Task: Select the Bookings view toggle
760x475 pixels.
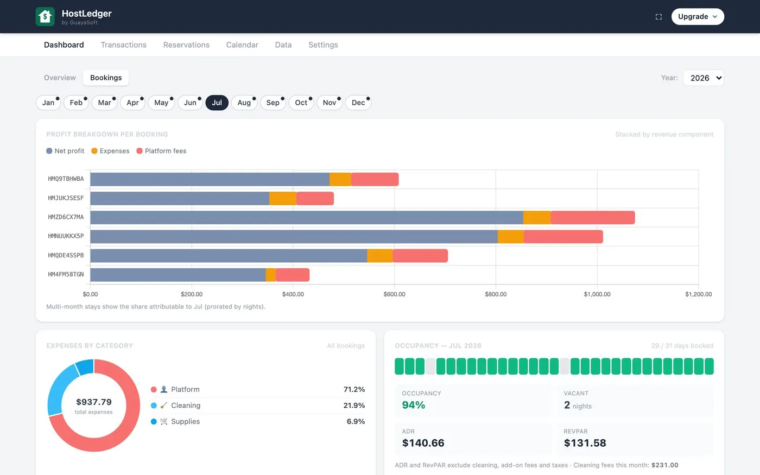Action: 106,78
